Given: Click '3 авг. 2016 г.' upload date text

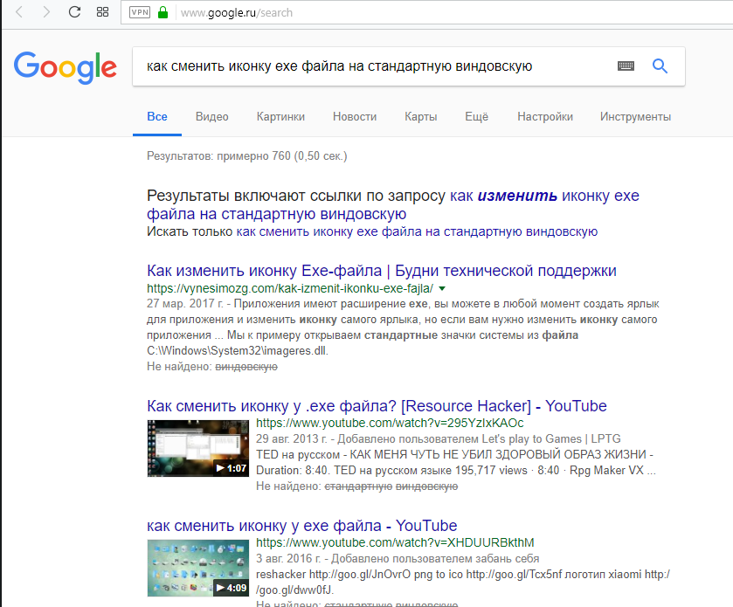Looking at the screenshot, I should tap(288, 558).
